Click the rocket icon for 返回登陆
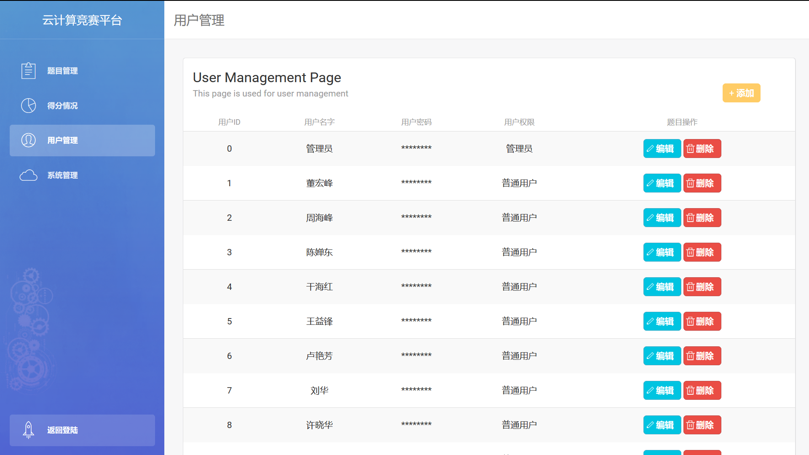This screenshot has height=455, width=809. click(x=28, y=430)
